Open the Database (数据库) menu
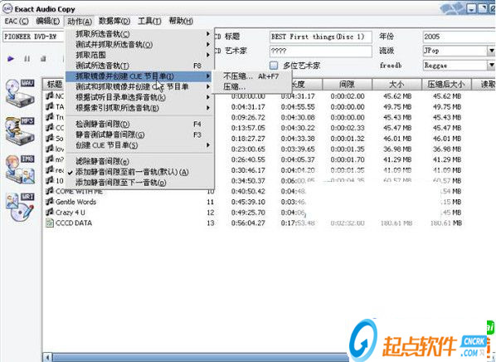This screenshot has height=362, width=496. 114,22
